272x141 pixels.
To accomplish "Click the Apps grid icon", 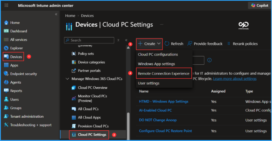I will 6,65.
